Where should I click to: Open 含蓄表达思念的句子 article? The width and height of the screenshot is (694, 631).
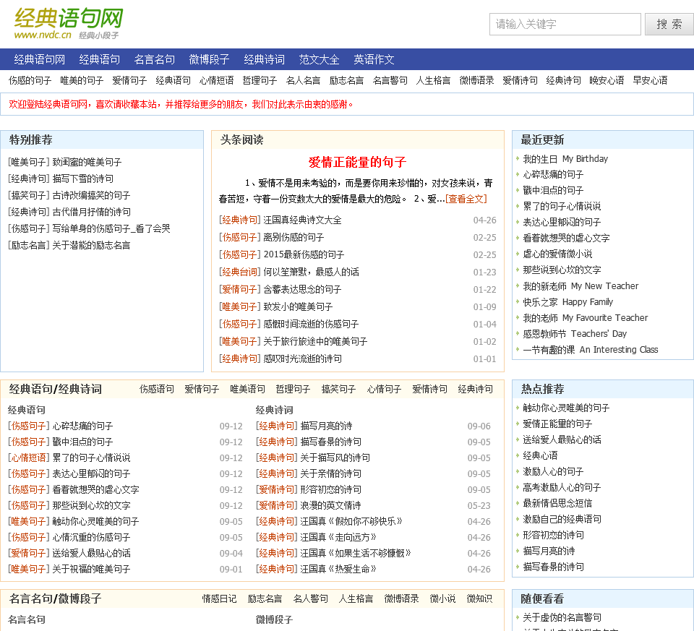click(303, 289)
